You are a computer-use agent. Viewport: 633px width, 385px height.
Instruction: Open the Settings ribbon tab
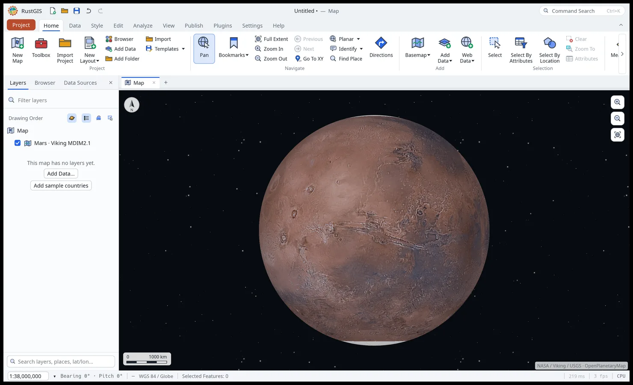[x=252, y=26]
